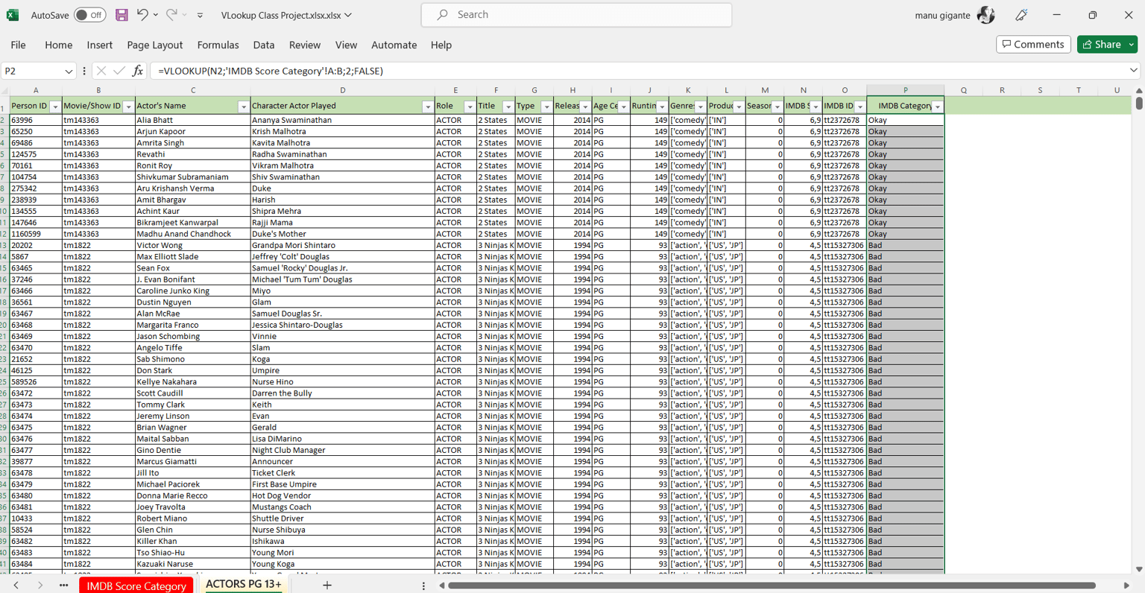Open the Name Box dropdown arrow

[x=69, y=72]
